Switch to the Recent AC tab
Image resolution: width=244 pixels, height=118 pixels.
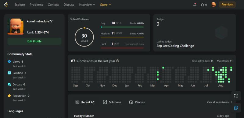coord(85,102)
